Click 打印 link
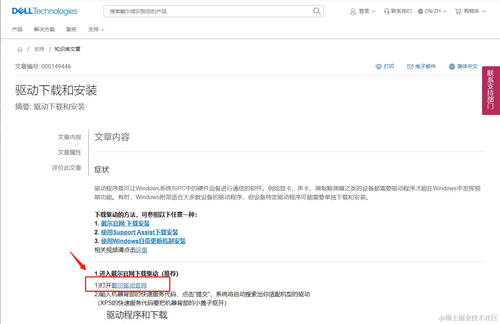 click(389, 67)
